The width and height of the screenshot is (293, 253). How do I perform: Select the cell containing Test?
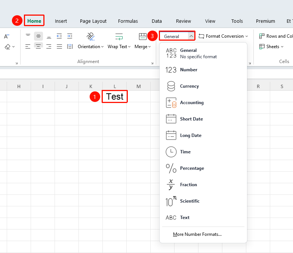click(x=115, y=96)
